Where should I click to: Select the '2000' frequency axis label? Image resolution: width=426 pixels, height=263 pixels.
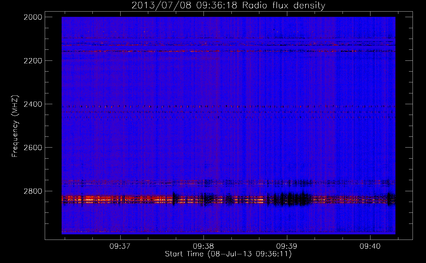tap(33, 17)
